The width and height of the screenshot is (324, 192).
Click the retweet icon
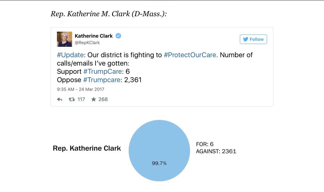click(72, 99)
